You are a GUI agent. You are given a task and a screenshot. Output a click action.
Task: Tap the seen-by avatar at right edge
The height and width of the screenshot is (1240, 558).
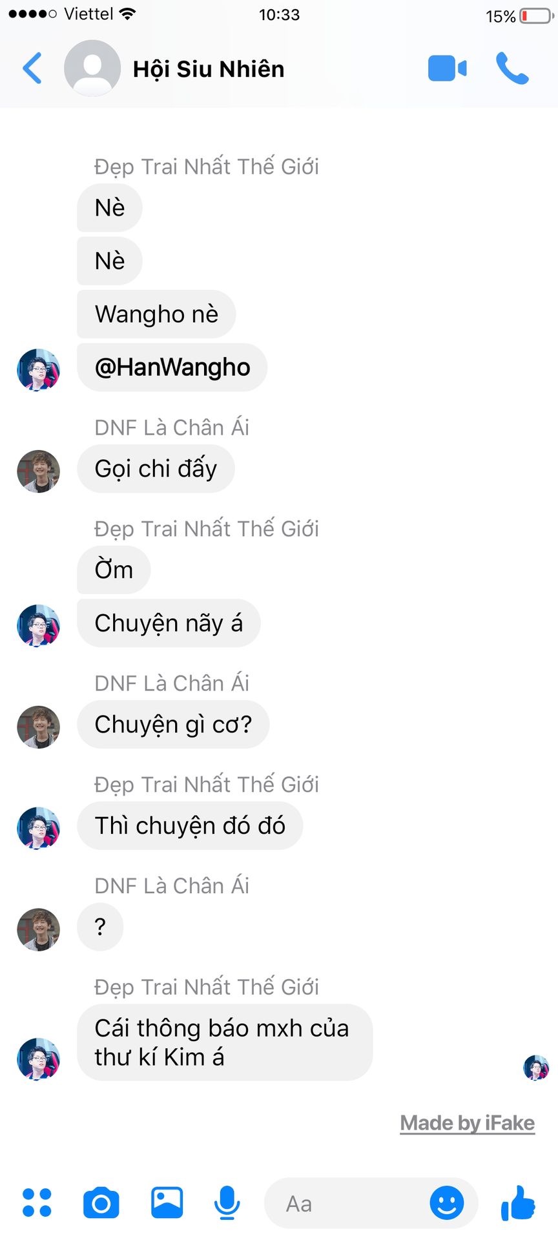[536, 1068]
